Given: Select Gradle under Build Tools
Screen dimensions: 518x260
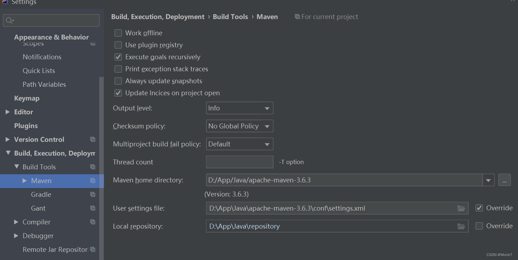Looking at the screenshot, I should 41,194.
